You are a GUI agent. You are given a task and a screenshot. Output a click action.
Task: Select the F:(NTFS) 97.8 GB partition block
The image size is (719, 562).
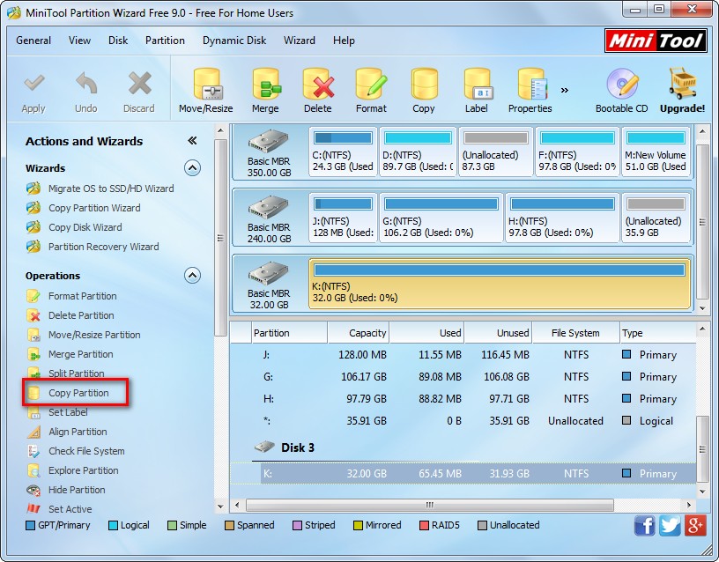click(x=577, y=152)
